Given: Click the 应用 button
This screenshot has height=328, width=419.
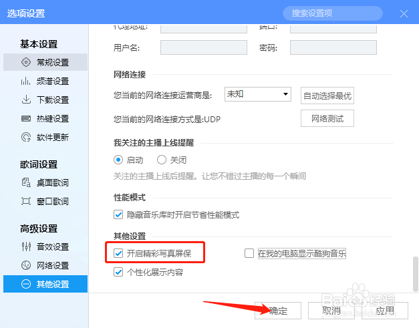Looking at the screenshot, I should coord(385,311).
